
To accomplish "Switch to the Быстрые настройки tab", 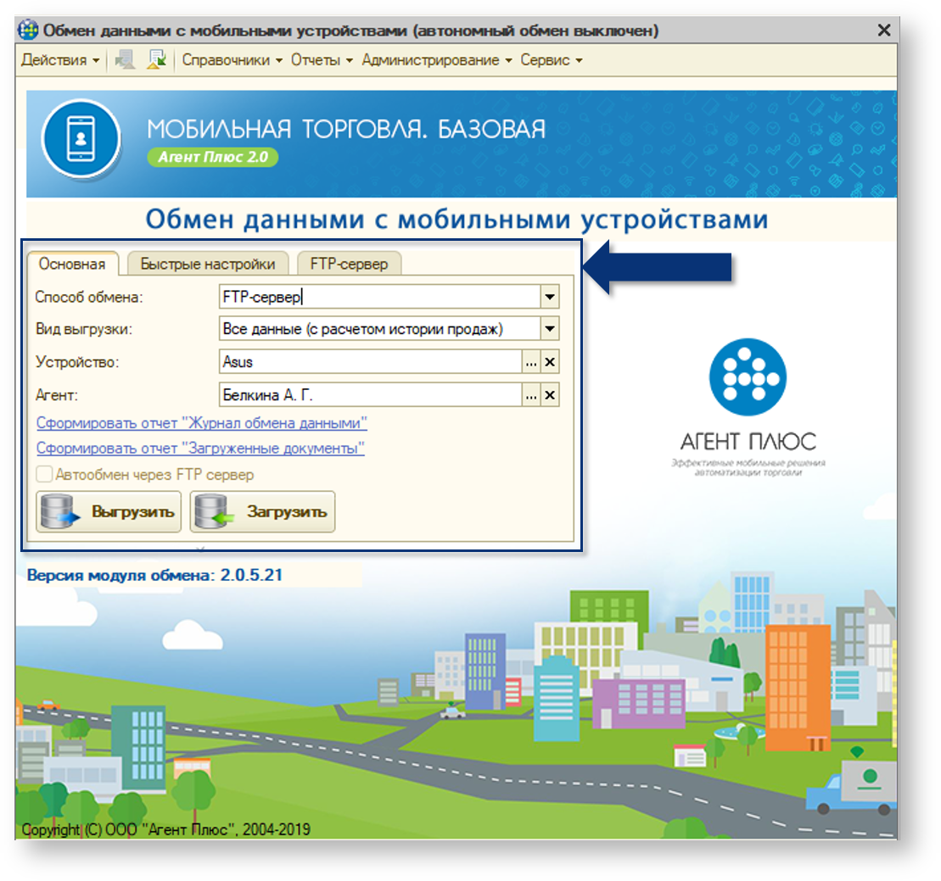I will pyautogui.click(x=208, y=264).
